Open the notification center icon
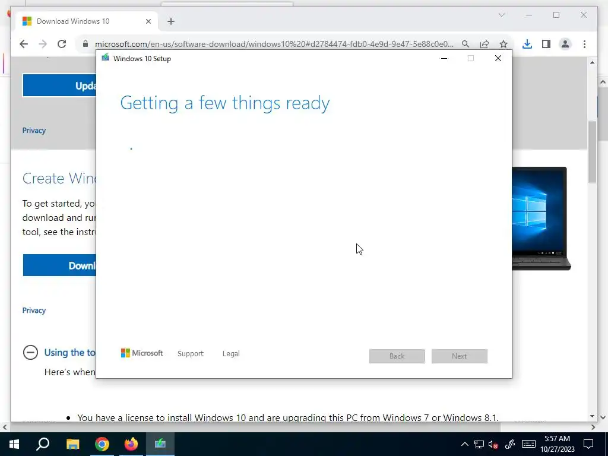Image resolution: width=608 pixels, height=456 pixels. click(x=588, y=444)
